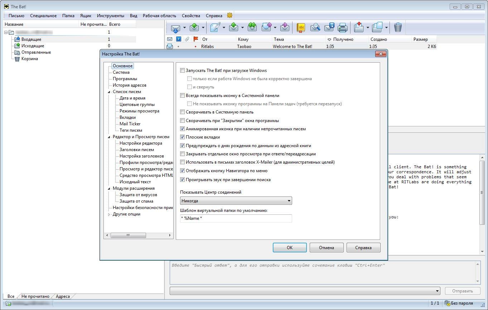
Task: Click the attachment paperclip column header
Action: pyautogui.click(x=187, y=39)
